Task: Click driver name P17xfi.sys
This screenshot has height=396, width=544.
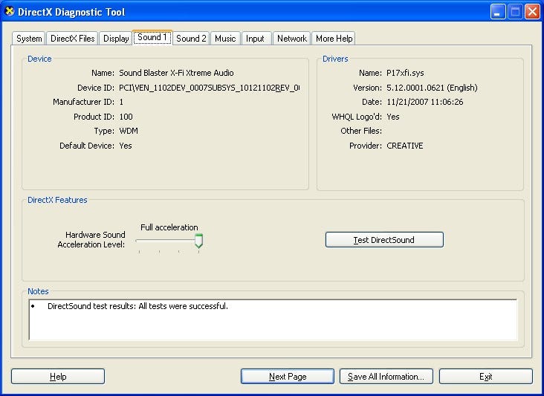Action: [x=405, y=73]
